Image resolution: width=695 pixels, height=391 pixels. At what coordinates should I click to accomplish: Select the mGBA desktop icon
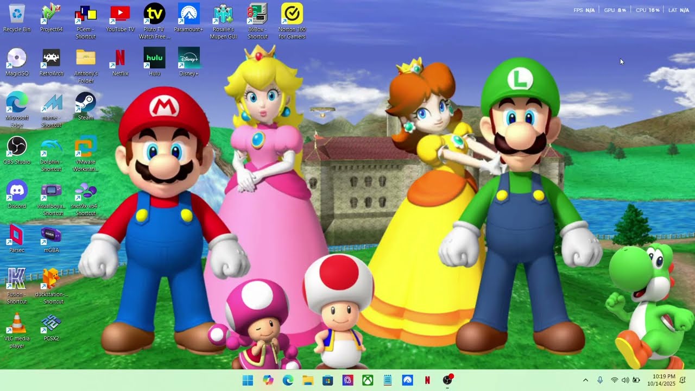pyautogui.click(x=51, y=238)
